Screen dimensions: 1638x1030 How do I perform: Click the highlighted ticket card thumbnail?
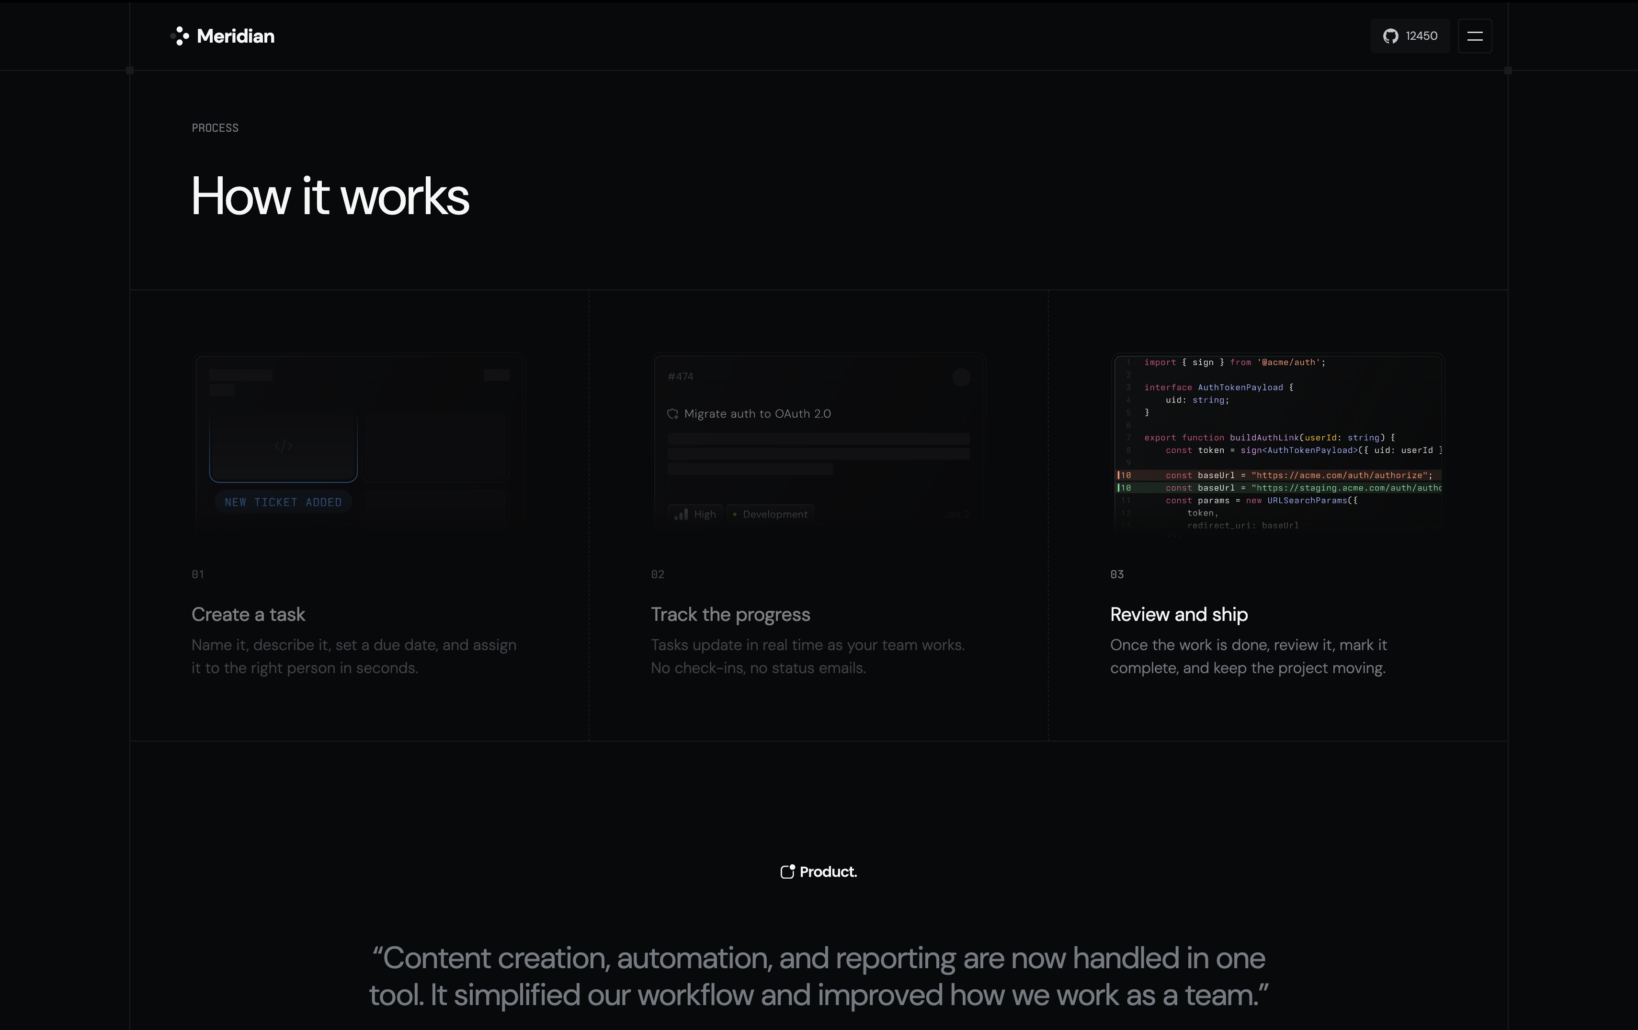tap(283, 446)
